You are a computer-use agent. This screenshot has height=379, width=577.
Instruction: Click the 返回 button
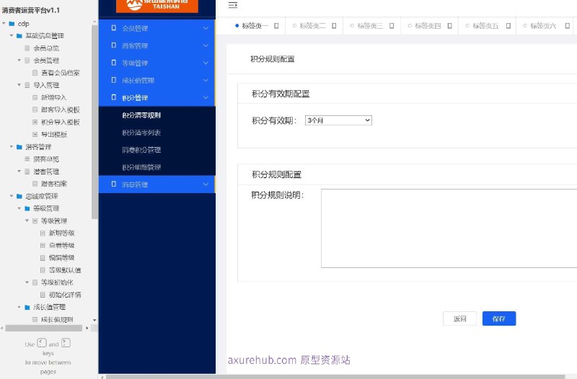pyautogui.click(x=459, y=318)
